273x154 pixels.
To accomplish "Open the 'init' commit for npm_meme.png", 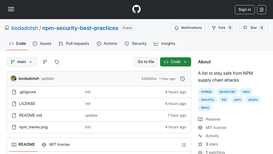I will tap(88, 127).
